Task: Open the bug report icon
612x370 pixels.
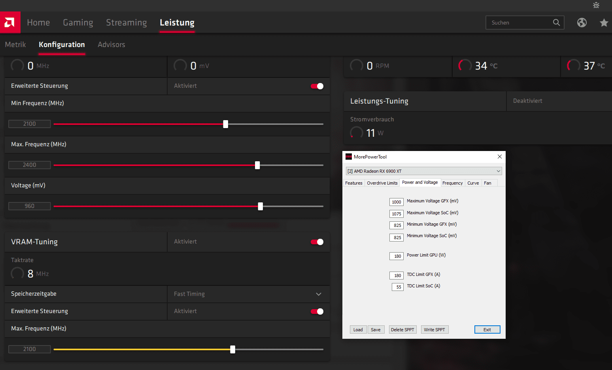Action: pos(596,5)
